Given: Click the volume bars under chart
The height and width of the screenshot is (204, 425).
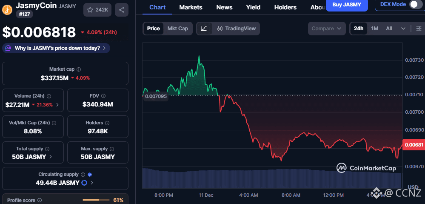Looking at the screenshot, I should [x=271, y=178].
